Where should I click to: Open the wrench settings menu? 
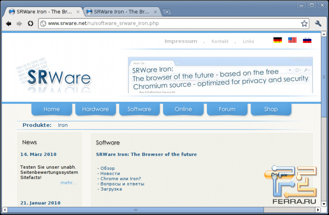tap(318, 23)
